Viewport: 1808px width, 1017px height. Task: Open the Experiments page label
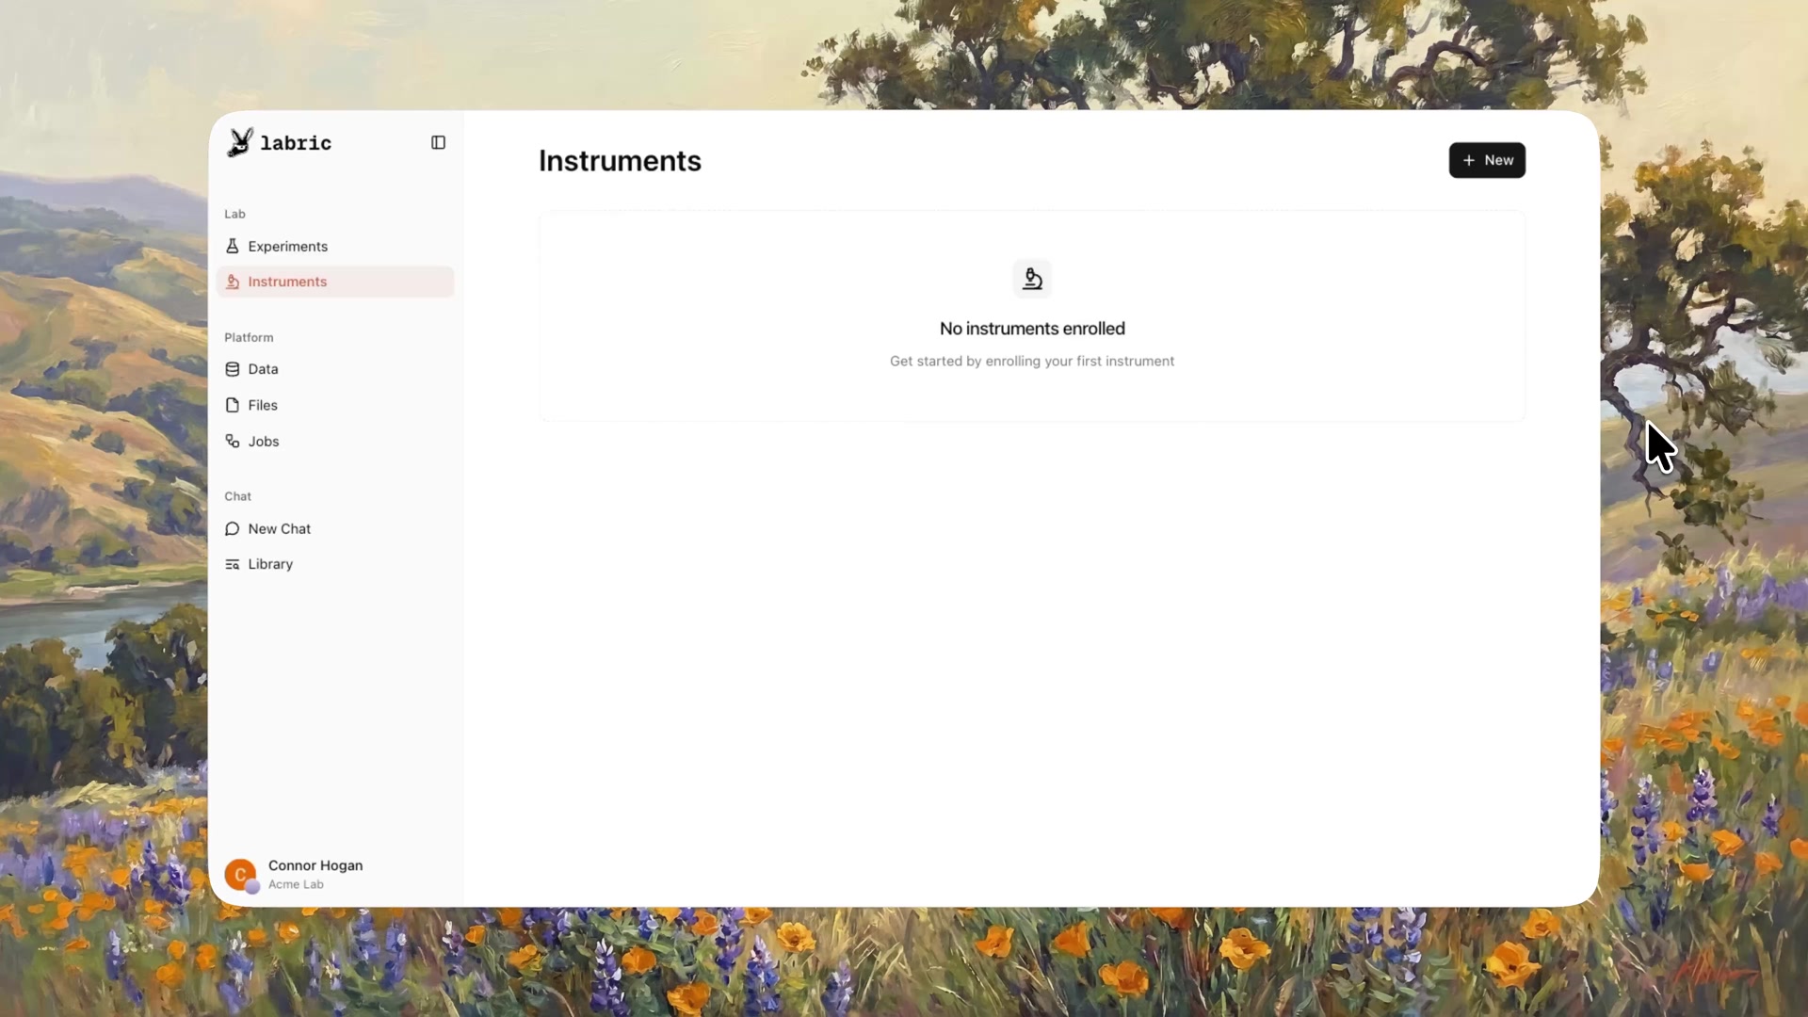coord(288,246)
